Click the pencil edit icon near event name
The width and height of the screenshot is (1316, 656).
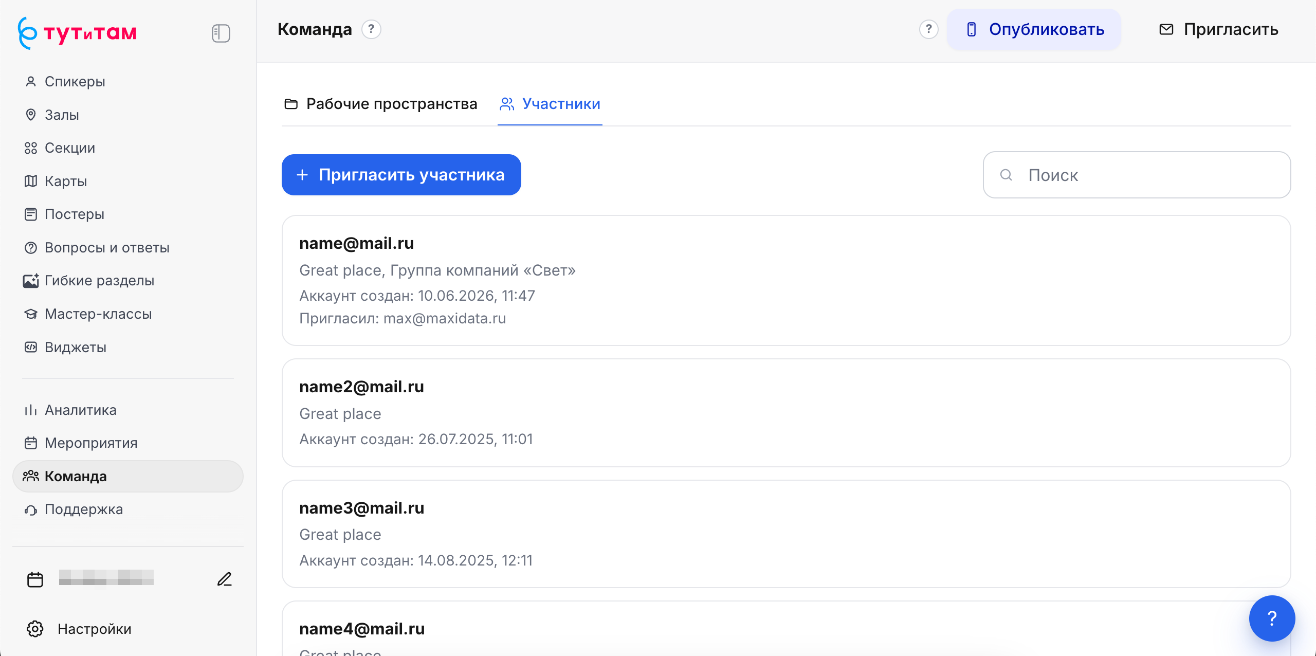[x=225, y=579]
